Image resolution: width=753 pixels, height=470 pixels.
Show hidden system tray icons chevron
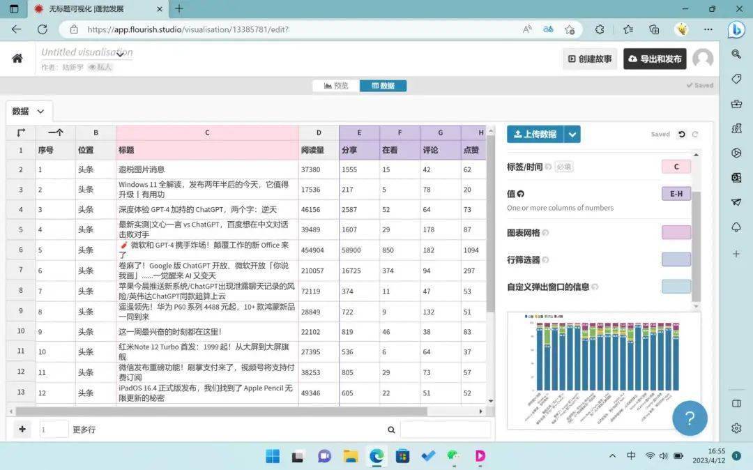point(612,455)
